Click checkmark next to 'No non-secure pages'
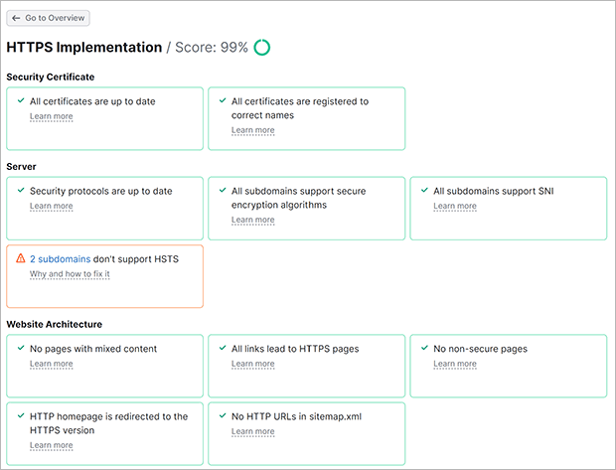Viewport: 616px width, 470px height. [x=424, y=348]
